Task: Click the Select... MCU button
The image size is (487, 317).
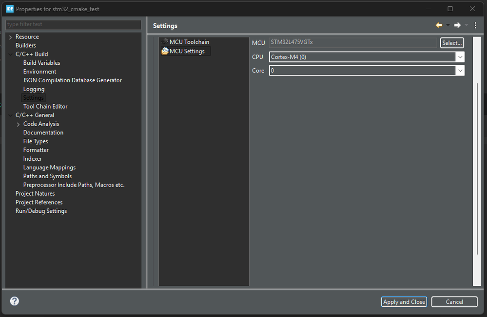Action: pos(451,43)
